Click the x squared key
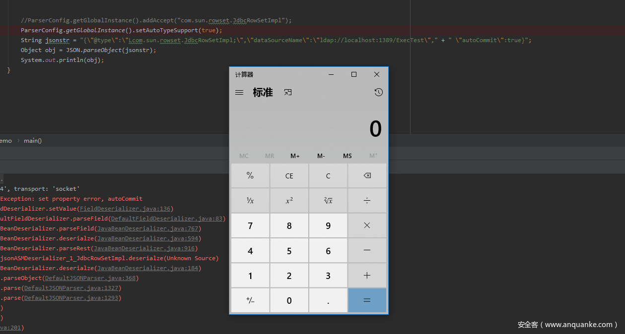This screenshot has width=625, height=334. tap(289, 201)
